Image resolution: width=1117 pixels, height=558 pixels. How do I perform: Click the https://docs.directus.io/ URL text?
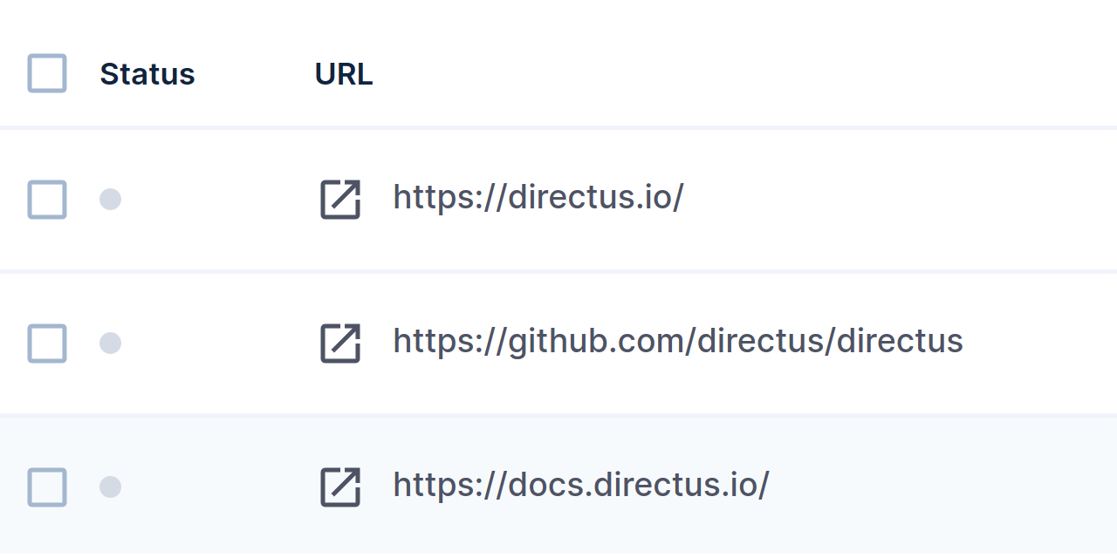pyautogui.click(x=580, y=485)
